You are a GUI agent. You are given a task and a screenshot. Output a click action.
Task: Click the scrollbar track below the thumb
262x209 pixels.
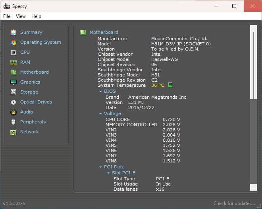(x=253, y=141)
